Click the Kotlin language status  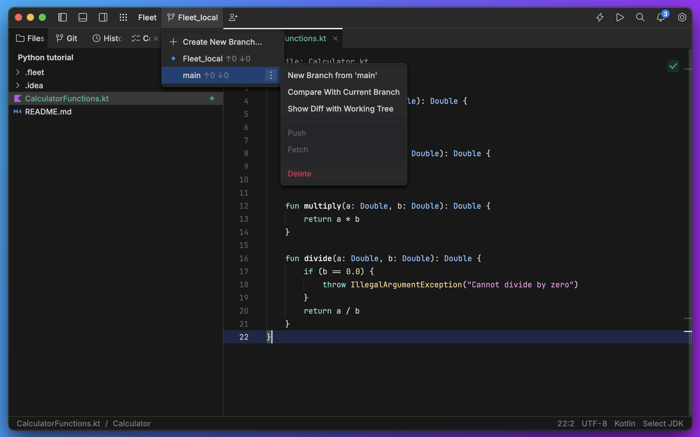click(x=625, y=424)
